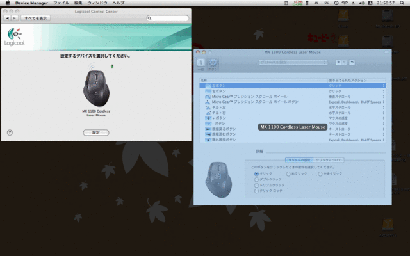
Task: Click the eject icon in the menu bar
Action: pos(353,3)
